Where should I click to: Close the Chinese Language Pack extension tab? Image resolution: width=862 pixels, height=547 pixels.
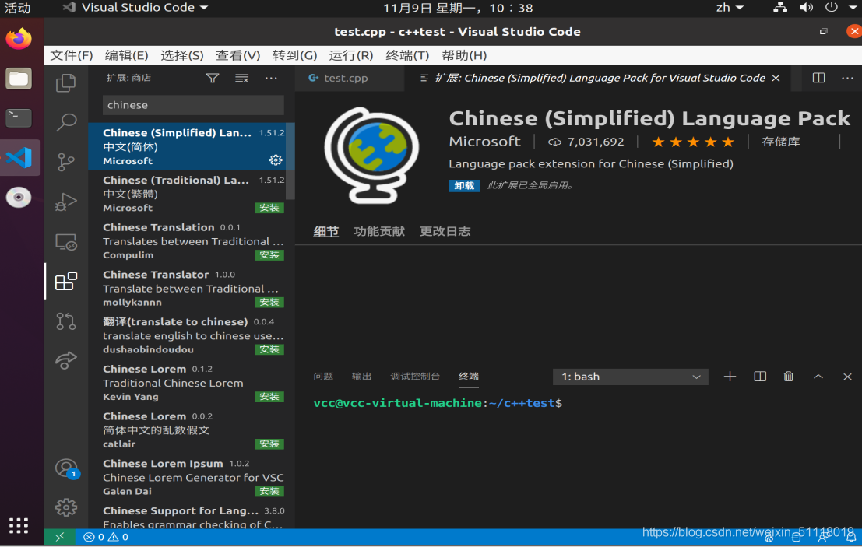click(776, 78)
